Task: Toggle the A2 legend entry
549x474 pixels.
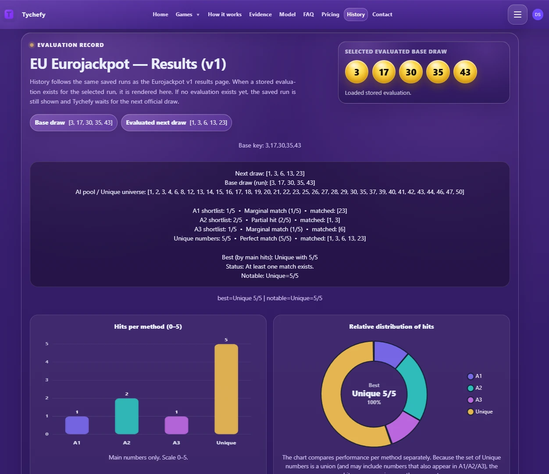Action: [x=475, y=388]
